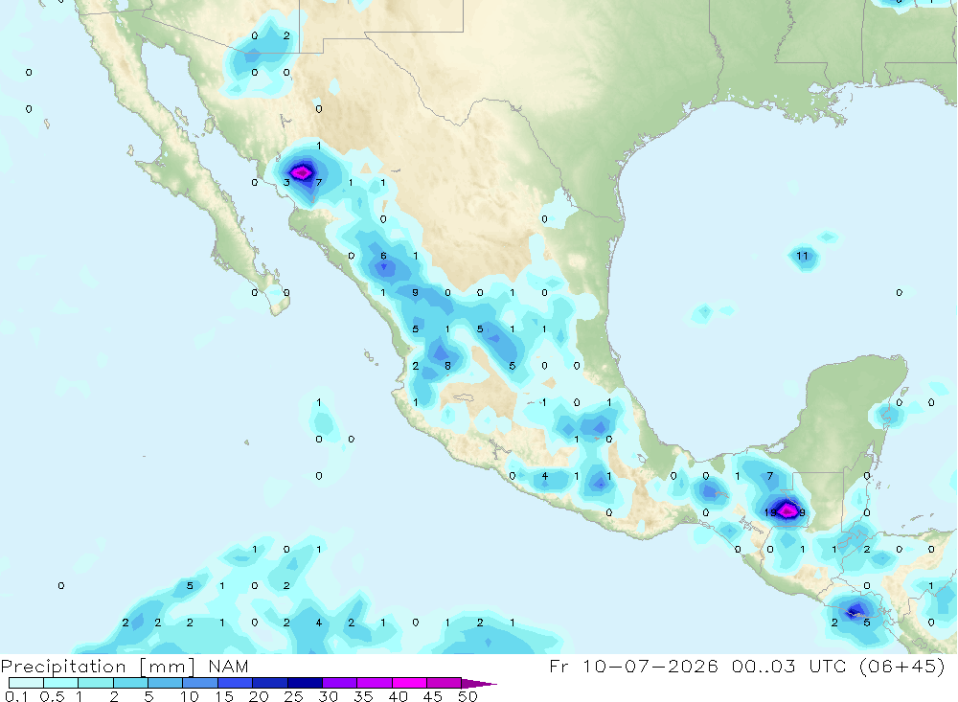Click the '0.1' legend scale label
The image size is (958, 702).
point(16,696)
